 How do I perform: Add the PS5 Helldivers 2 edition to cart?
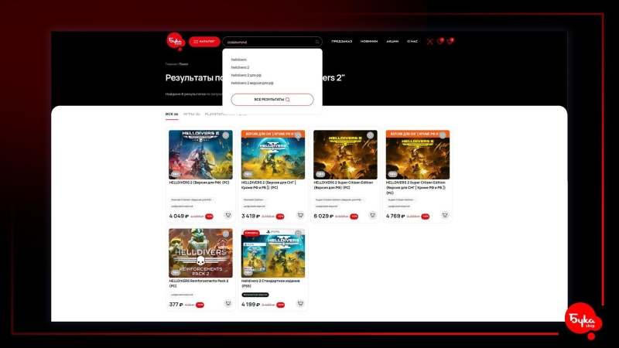pyautogui.click(x=300, y=303)
